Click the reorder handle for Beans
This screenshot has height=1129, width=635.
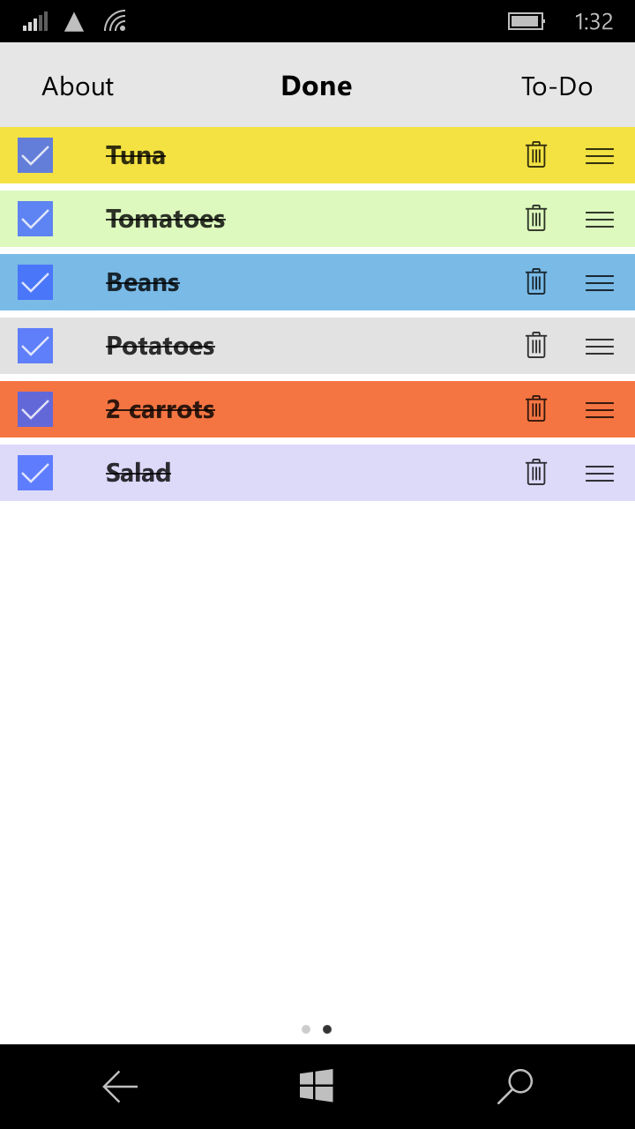(x=600, y=283)
